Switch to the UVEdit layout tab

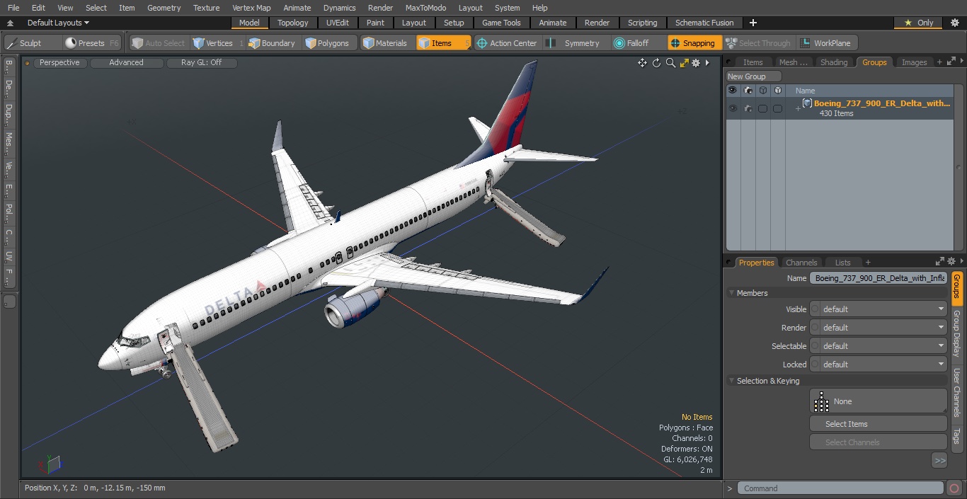(338, 23)
